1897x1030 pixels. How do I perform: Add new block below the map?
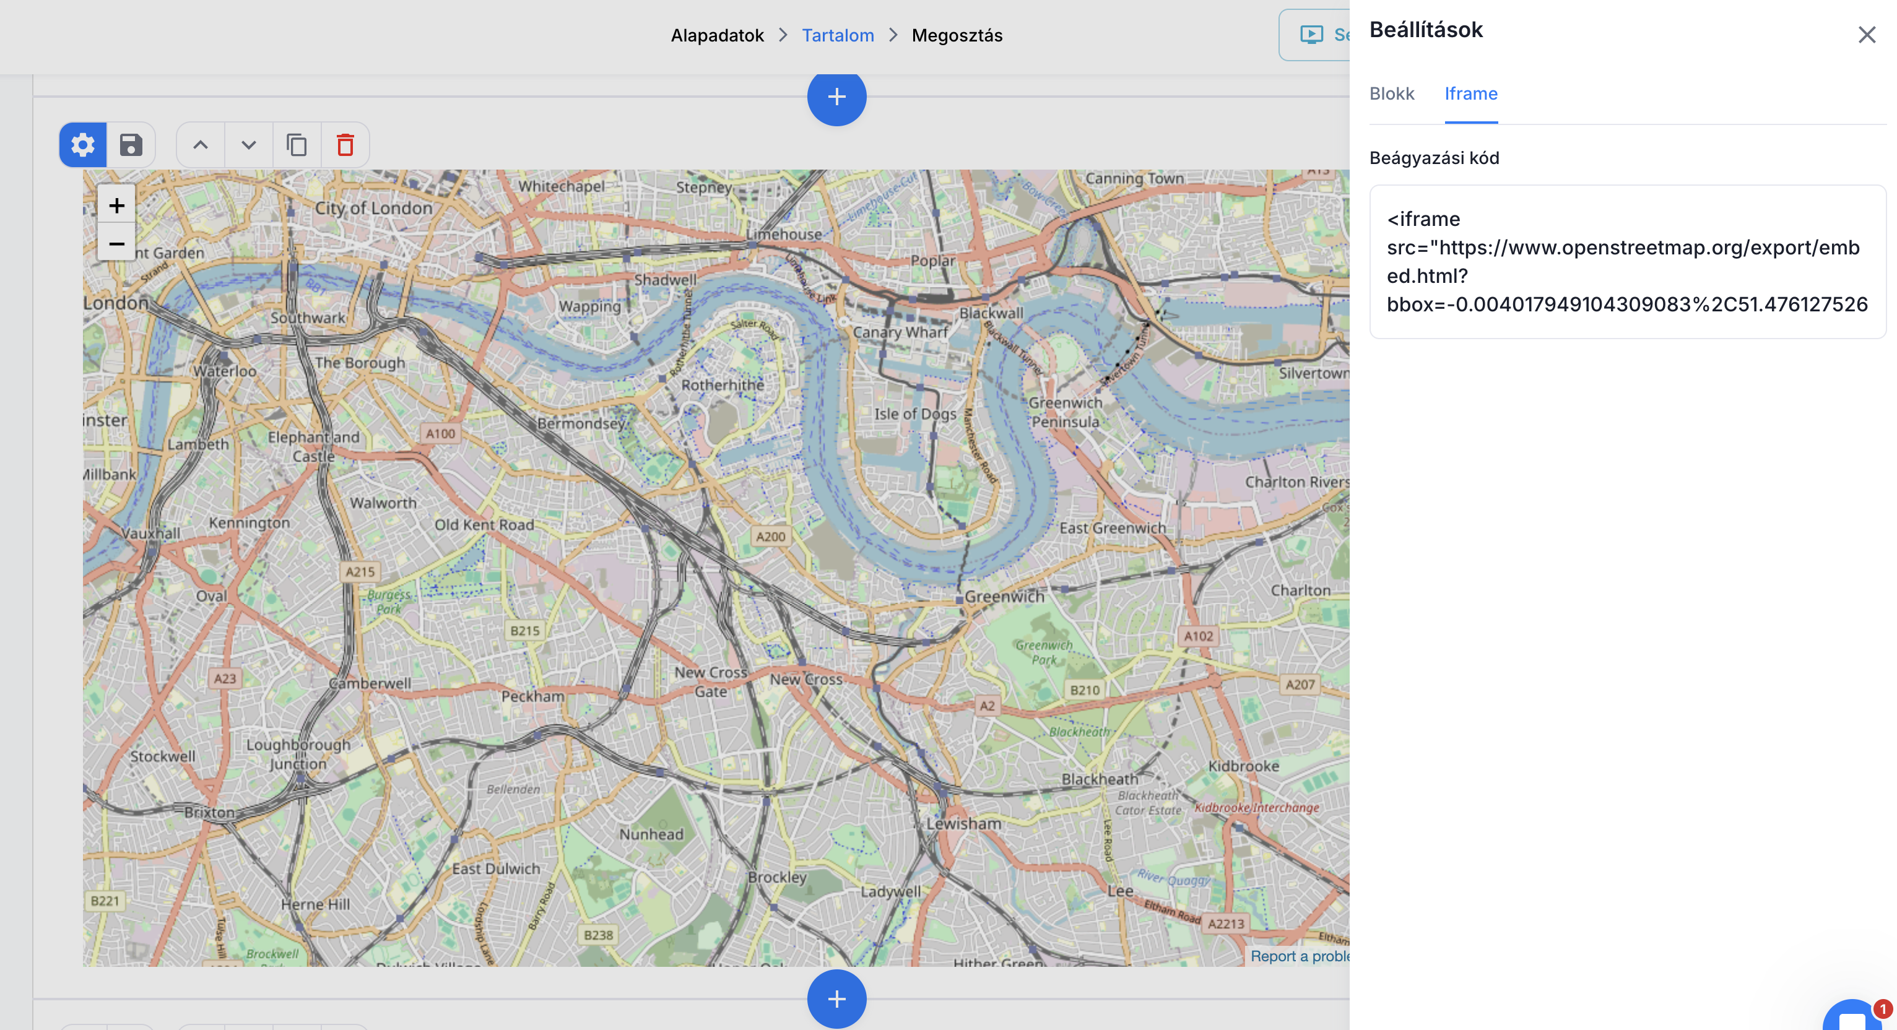[836, 998]
